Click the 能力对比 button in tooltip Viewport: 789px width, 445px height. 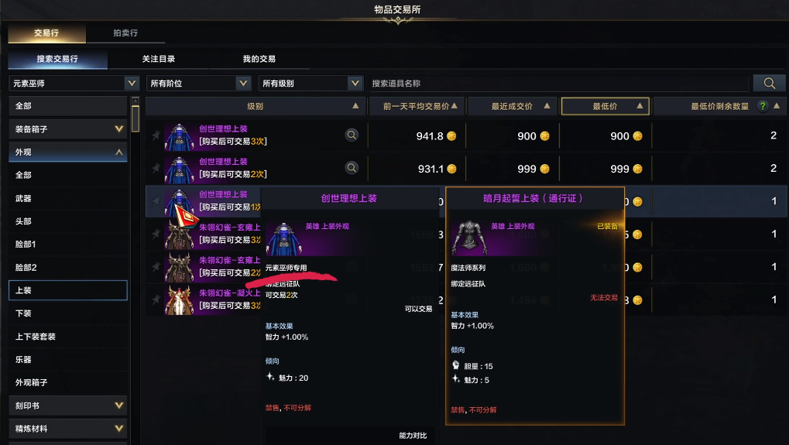point(413,436)
